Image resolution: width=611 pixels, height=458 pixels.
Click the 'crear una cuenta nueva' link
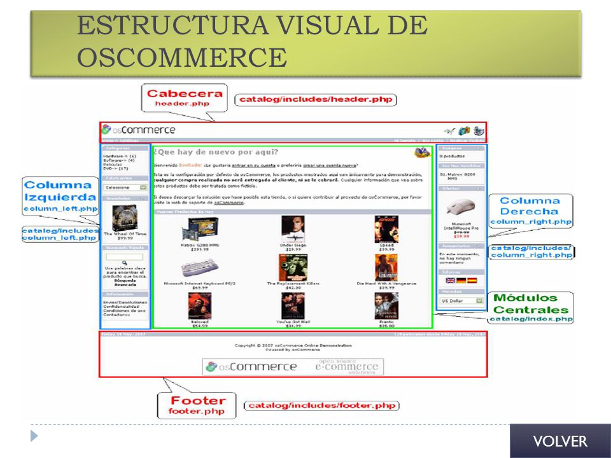point(330,165)
